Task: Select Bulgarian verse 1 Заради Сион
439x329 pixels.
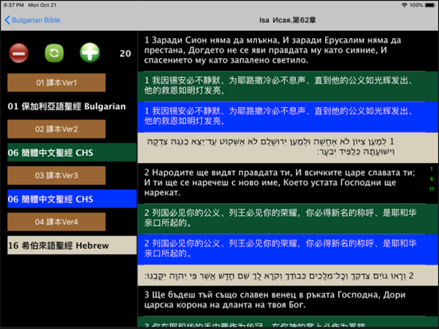Action: pos(288,50)
